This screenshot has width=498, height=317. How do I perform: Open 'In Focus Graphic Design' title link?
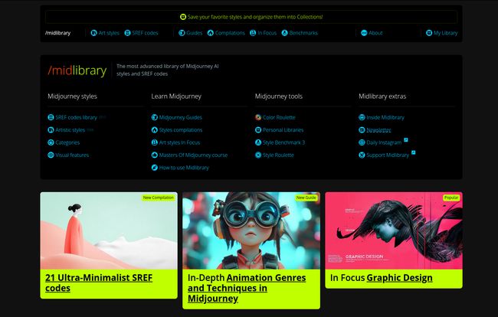381,278
